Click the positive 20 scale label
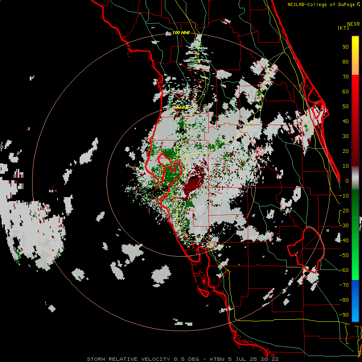This screenshot has width=362, height=362. point(346,151)
